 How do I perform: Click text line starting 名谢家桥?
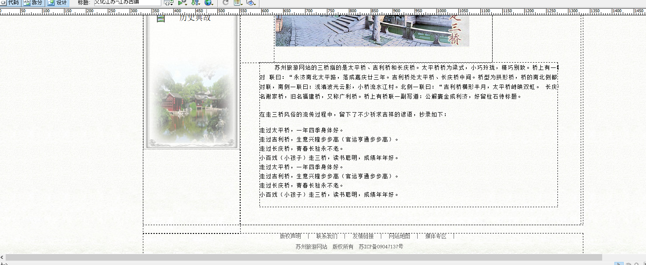(x=390, y=97)
